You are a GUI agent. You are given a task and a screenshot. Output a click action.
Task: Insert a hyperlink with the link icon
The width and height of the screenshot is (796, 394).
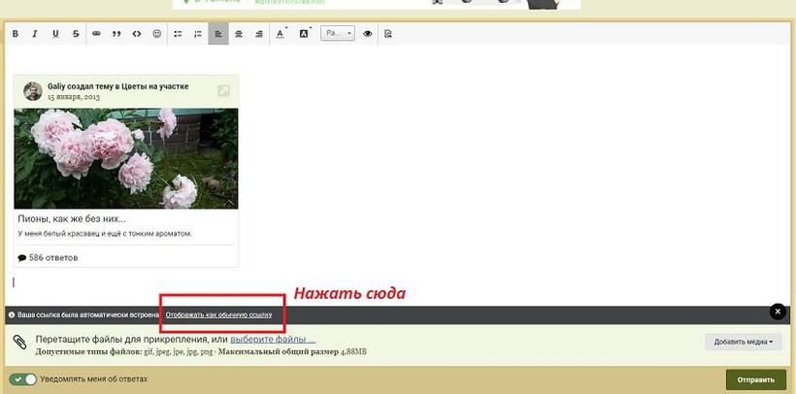tap(96, 34)
